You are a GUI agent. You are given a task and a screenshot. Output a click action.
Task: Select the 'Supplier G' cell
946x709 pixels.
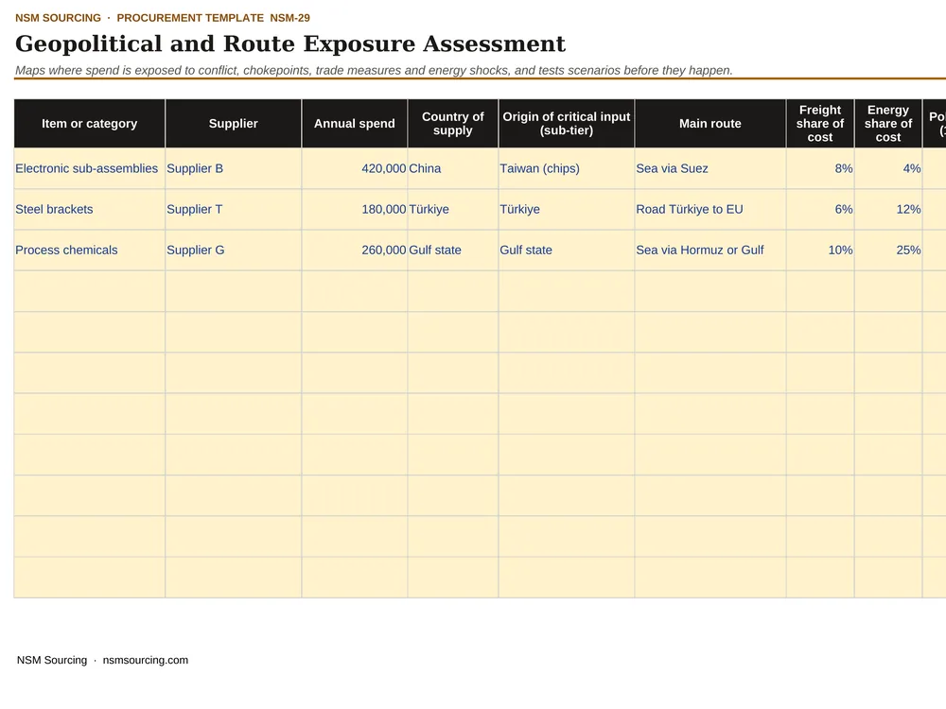(234, 251)
